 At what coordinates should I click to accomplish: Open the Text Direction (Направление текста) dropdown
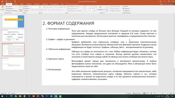pos(73,7)
